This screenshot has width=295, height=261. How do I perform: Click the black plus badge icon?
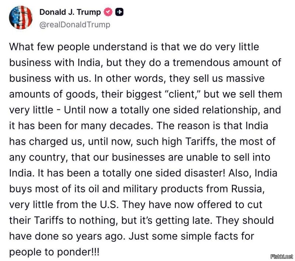[119, 12]
